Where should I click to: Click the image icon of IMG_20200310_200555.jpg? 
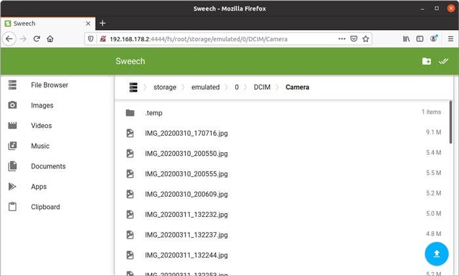(130, 174)
